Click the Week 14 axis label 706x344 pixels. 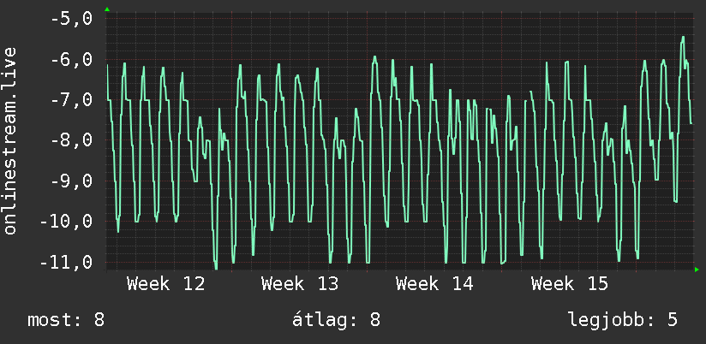(434, 284)
